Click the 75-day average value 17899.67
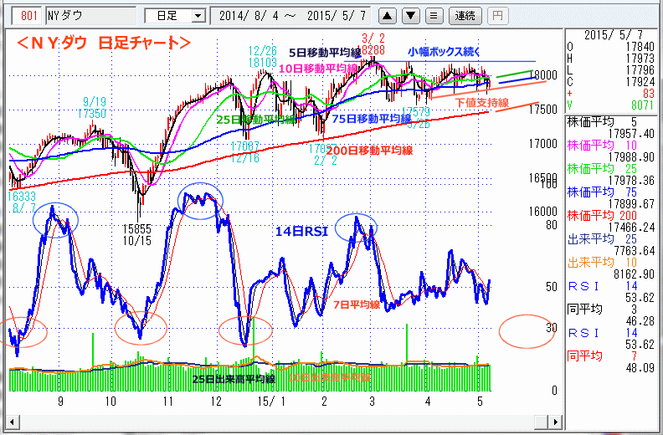Viewport: 663px width, 435px height. (631, 204)
